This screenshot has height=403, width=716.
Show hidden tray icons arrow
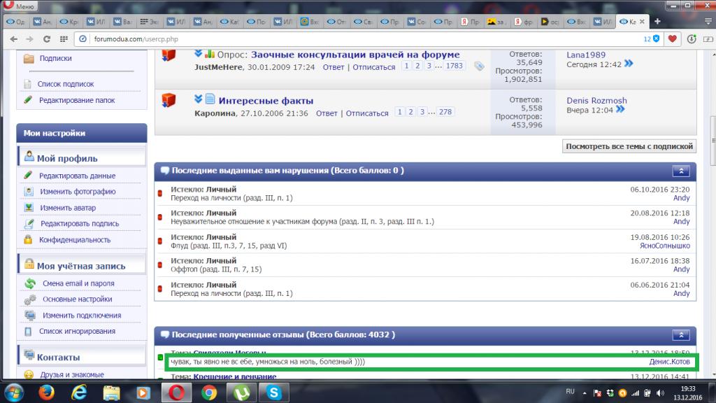(585, 393)
